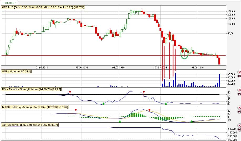Screen dimensions: 241x141
Task: Select the AD - Accumulation Distribution title
Action: coord(30,125)
